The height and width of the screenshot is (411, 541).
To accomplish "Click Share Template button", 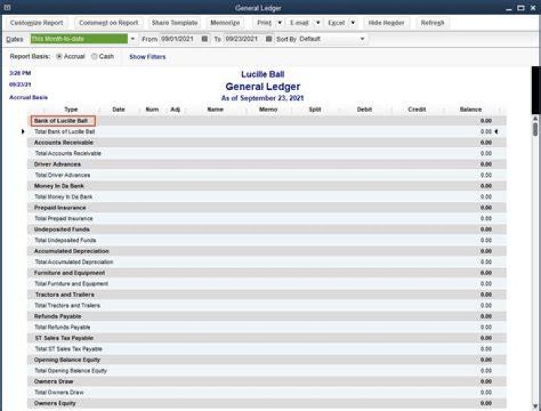I will [174, 23].
